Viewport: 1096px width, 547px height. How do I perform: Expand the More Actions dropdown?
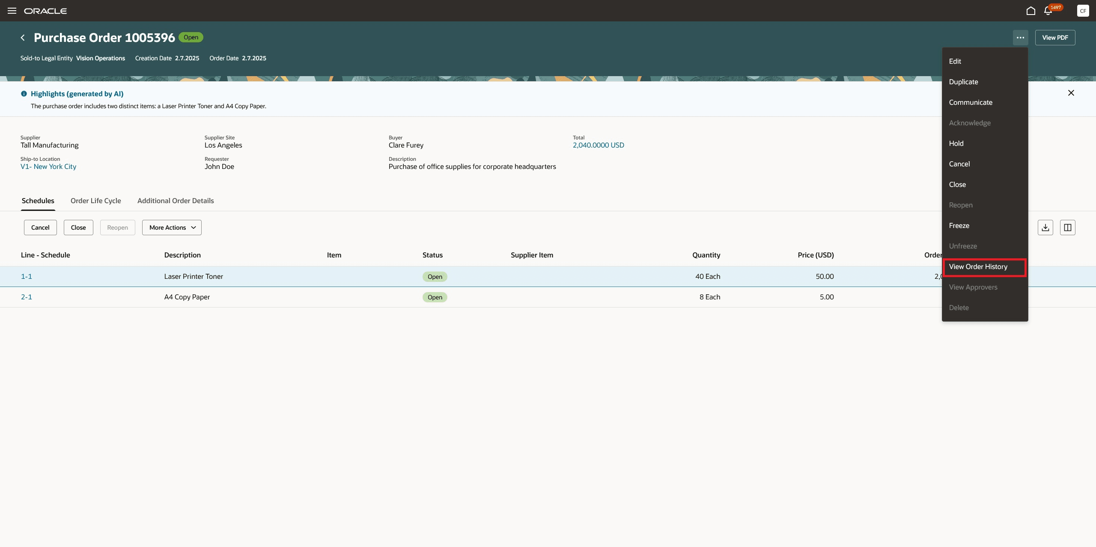[171, 227]
